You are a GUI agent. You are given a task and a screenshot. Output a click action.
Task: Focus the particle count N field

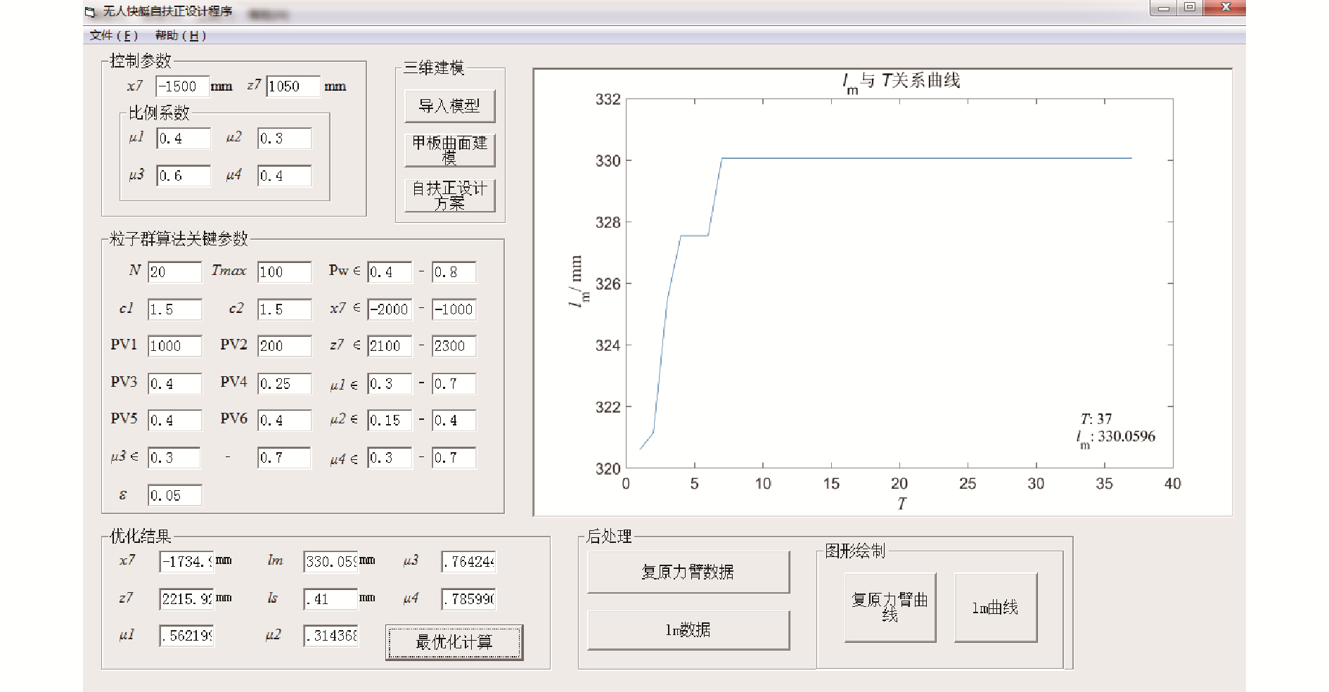point(174,272)
